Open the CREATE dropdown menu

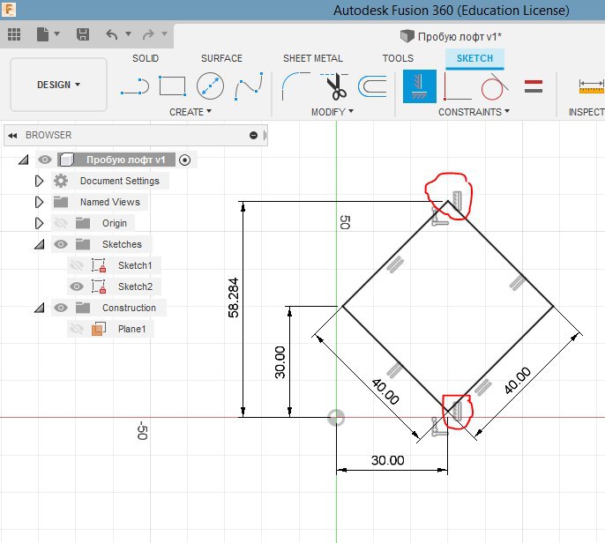pos(190,112)
